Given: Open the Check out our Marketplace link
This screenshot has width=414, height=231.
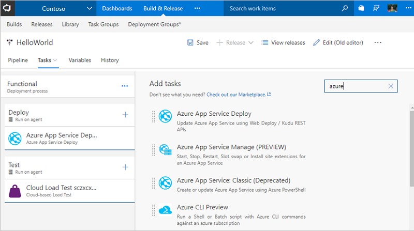Looking at the screenshot, I should [239, 95].
